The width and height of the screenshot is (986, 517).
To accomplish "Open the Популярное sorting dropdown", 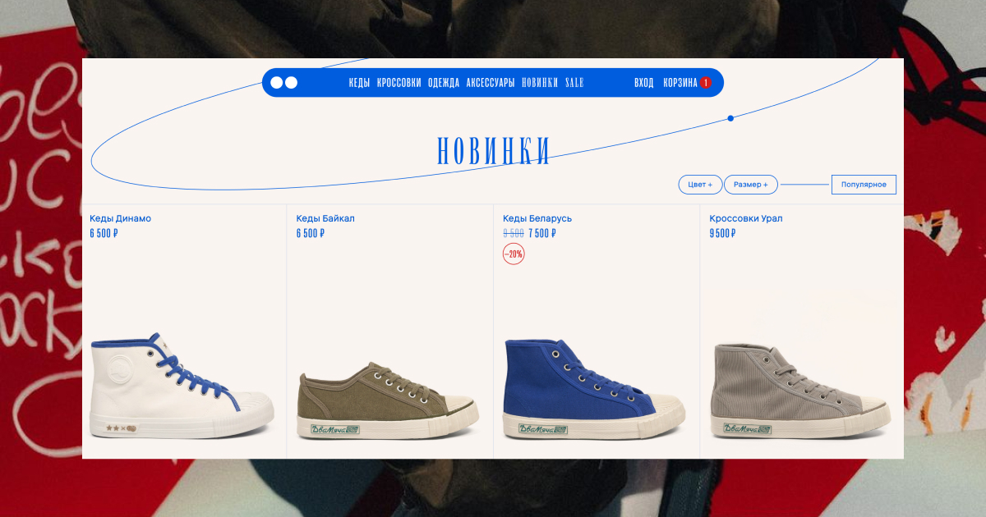I will (864, 185).
